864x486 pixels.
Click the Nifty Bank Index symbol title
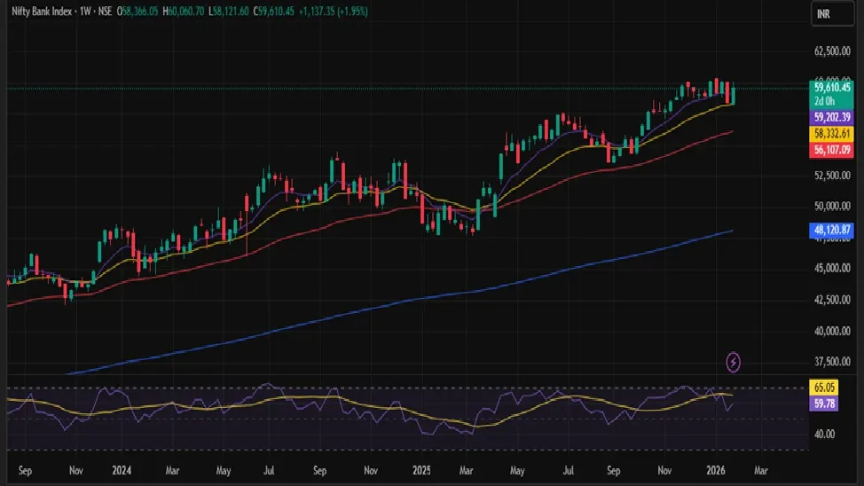coord(42,11)
